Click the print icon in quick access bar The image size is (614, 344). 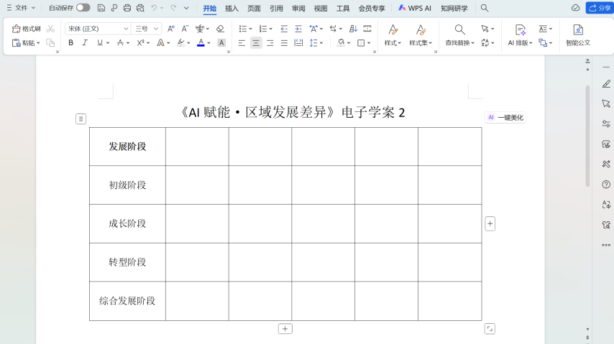127,8
